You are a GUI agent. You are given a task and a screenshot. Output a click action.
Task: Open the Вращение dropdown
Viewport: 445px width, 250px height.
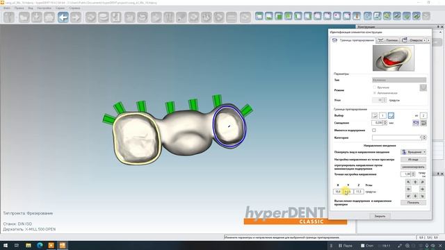[x=413, y=152]
